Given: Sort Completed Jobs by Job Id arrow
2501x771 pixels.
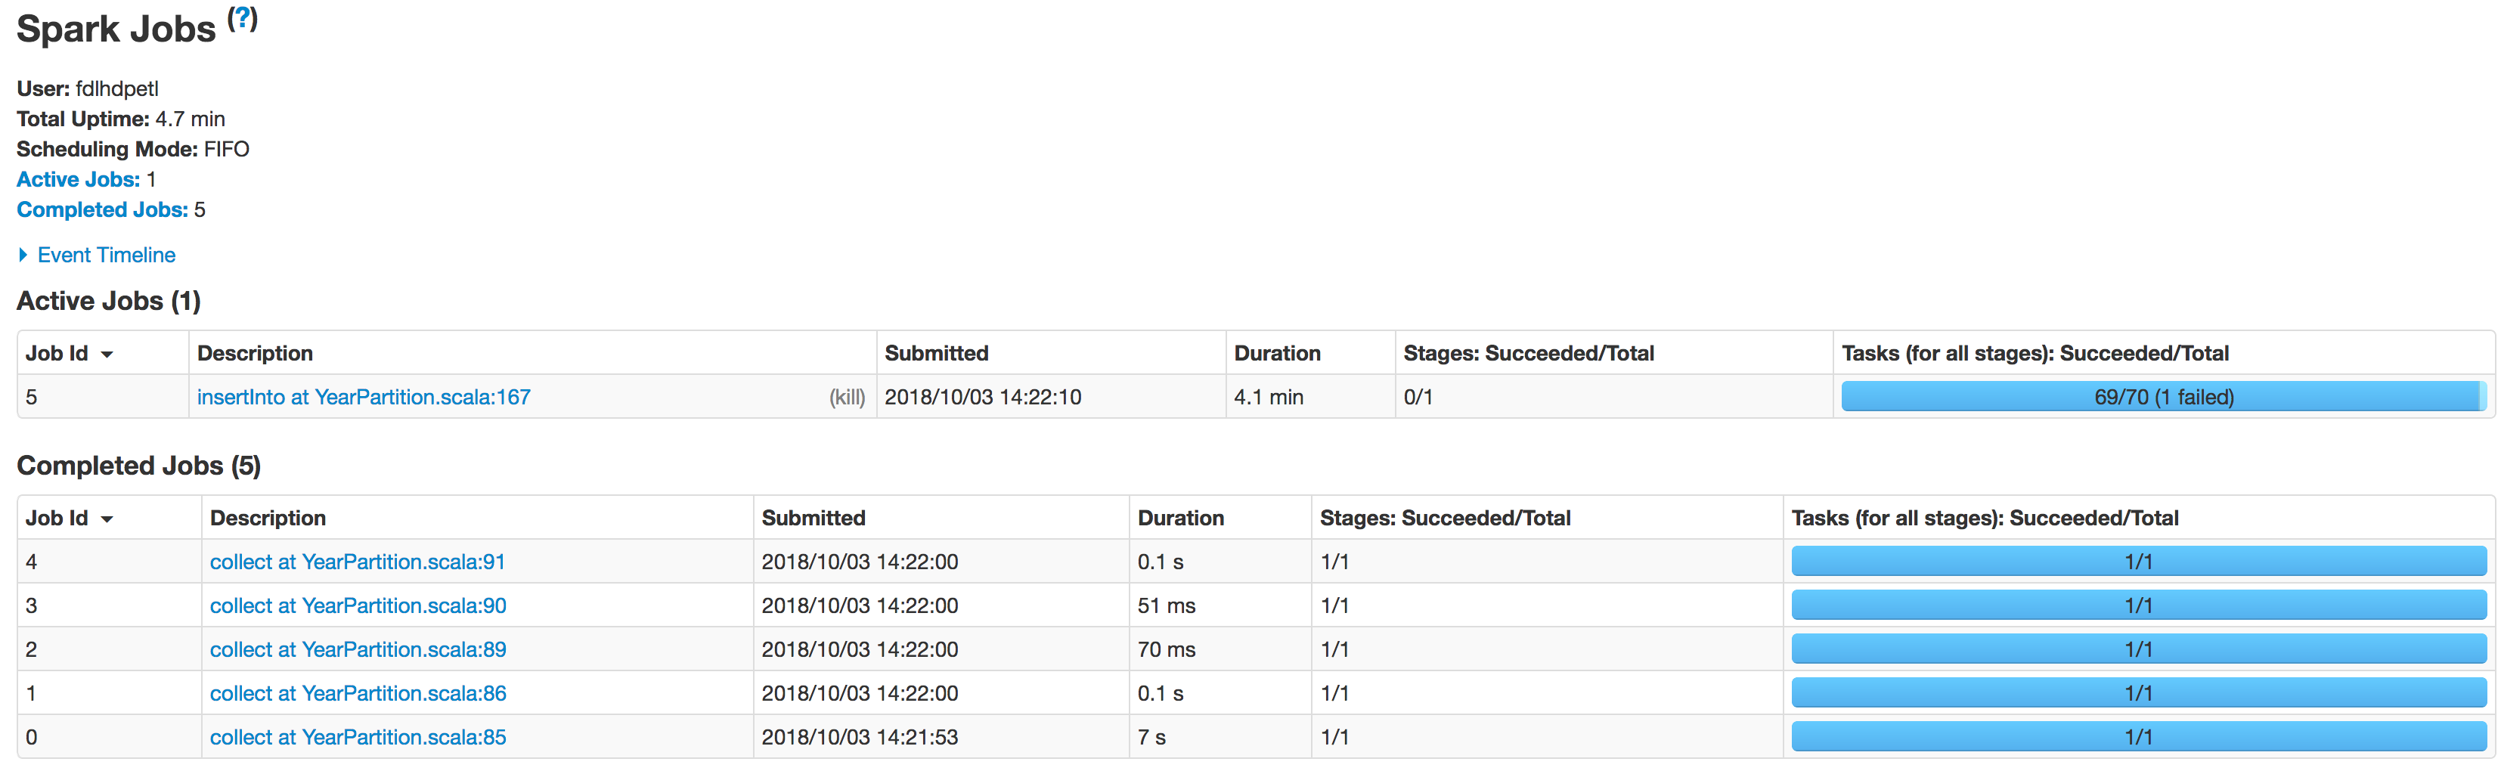Looking at the screenshot, I should click(107, 519).
